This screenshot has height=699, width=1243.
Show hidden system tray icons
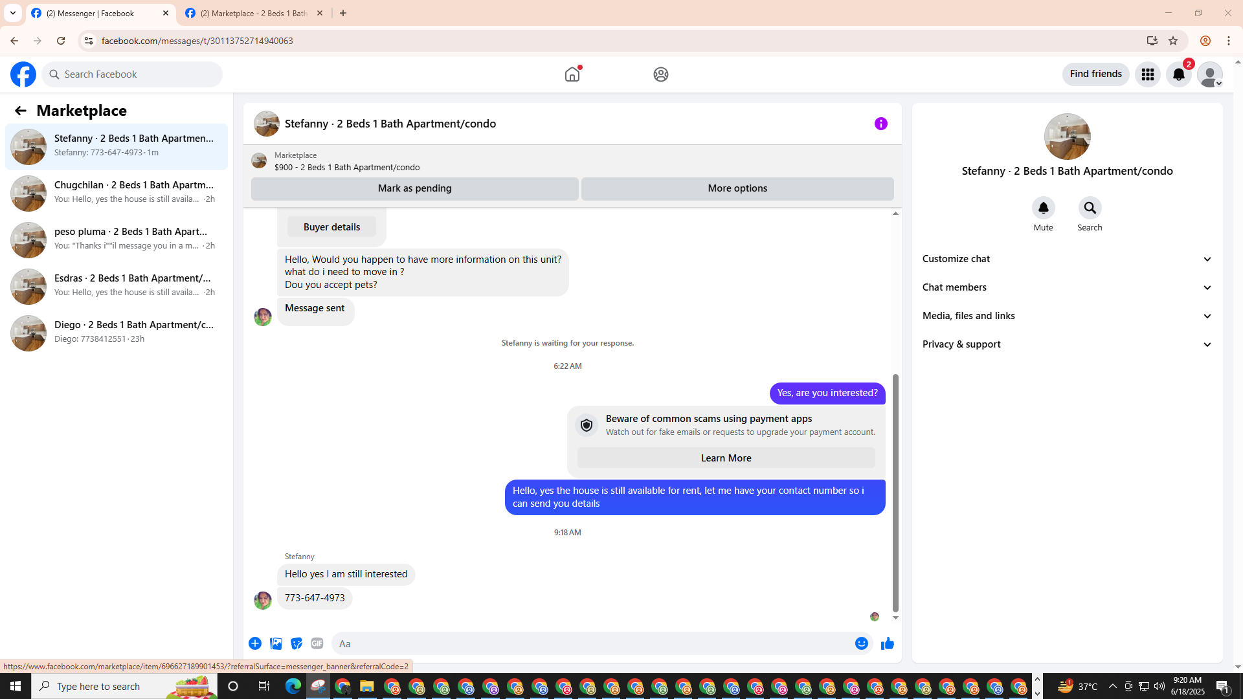tap(1113, 686)
